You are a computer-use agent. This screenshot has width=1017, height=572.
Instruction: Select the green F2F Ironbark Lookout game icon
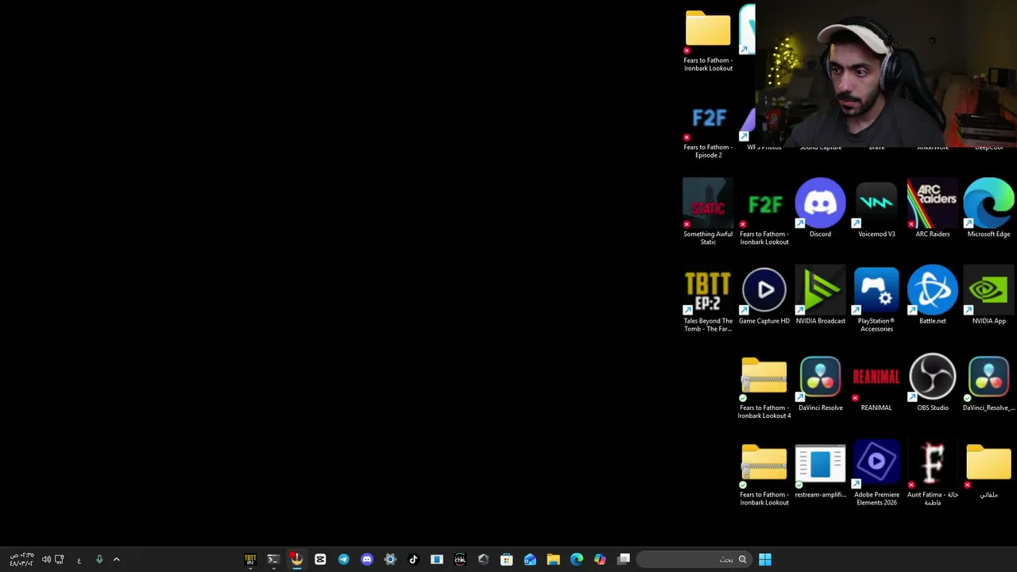(764, 213)
